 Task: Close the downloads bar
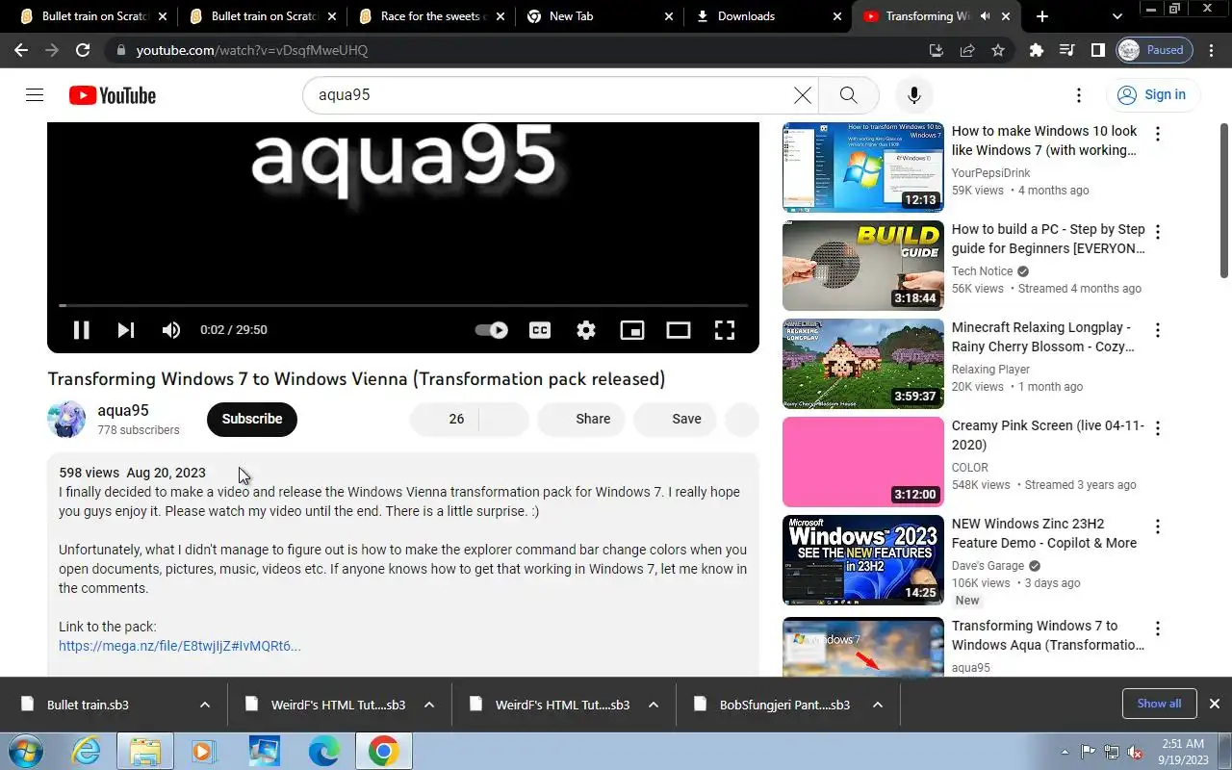click(x=1215, y=704)
